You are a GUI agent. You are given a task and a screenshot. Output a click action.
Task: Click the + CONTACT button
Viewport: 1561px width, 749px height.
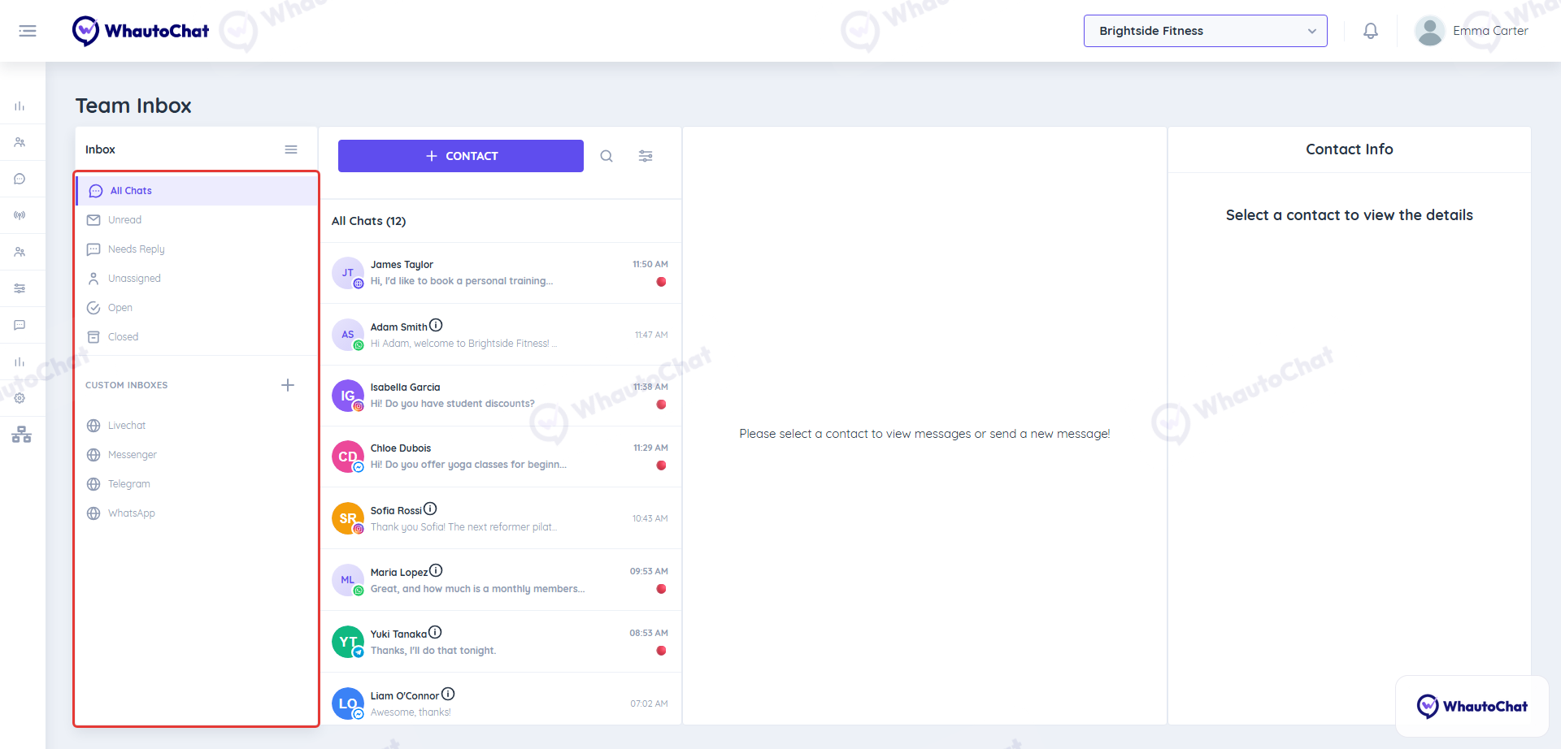point(461,156)
